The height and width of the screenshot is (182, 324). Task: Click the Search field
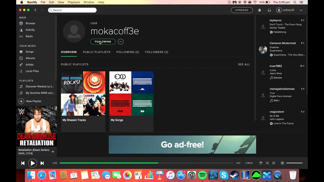(72, 10)
